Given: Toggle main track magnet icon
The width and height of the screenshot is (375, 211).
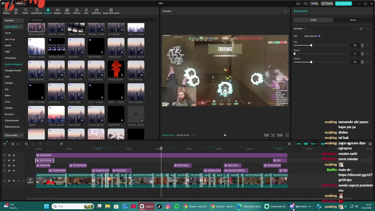Looking at the screenshot, I should (299, 144).
